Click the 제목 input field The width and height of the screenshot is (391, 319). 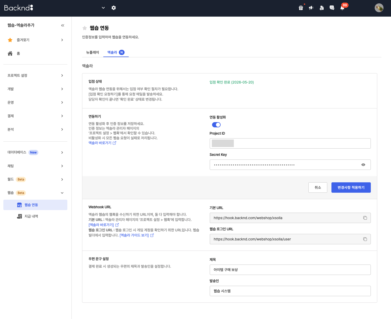pos(290,270)
